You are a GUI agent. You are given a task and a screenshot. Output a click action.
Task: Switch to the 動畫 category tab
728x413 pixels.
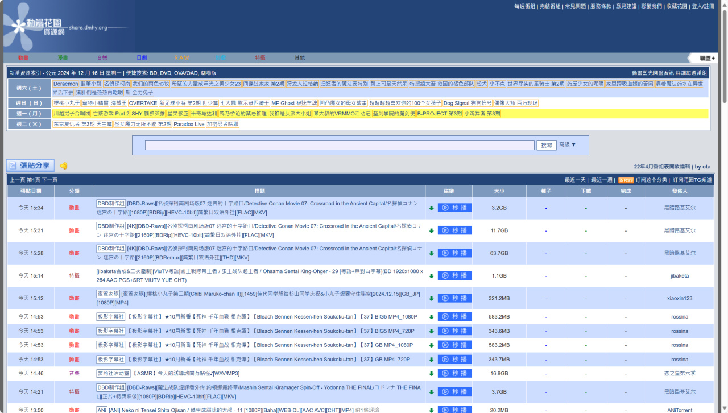tap(23, 58)
